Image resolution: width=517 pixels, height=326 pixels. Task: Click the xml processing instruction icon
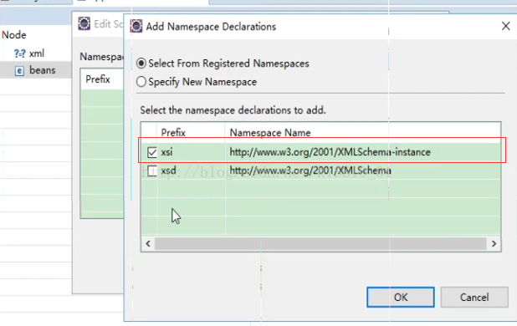point(19,53)
